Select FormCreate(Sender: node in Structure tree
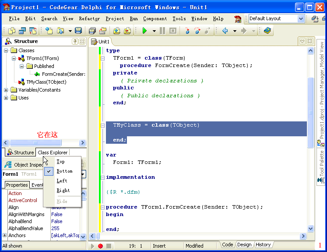The width and height of the screenshot is (327, 252). click(x=63, y=74)
